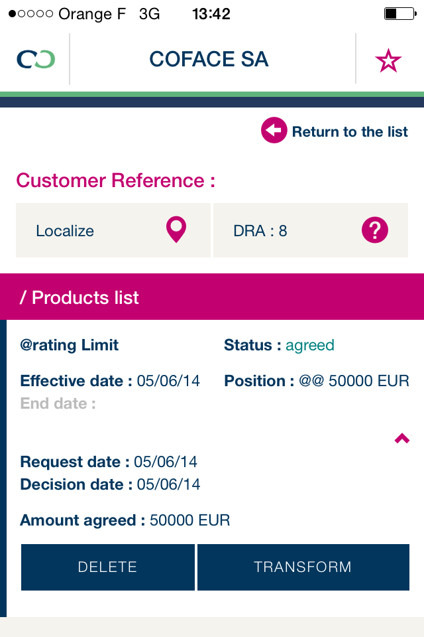Mark COFACE SA as favorite with star
Viewport: 424px width, 637px height.
[x=388, y=60]
